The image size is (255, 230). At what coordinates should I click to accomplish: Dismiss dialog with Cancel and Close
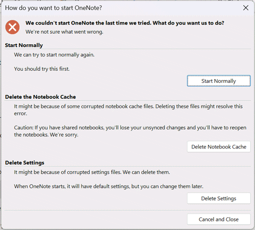pos(219,219)
